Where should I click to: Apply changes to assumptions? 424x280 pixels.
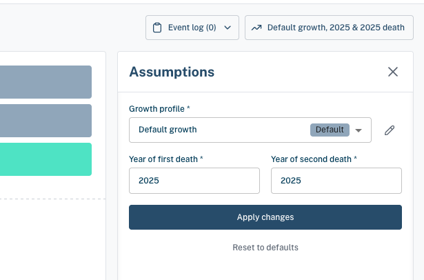[265, 217]
